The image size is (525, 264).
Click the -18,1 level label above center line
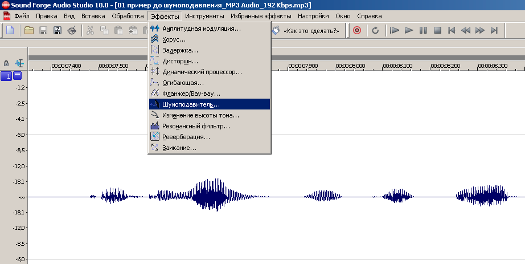(x=19, y=181)
